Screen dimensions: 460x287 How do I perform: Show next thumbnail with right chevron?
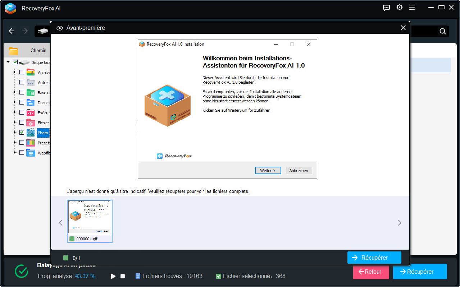click(400, 223)
